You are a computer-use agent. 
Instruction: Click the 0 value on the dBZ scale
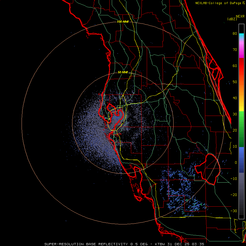pos(236,163)
